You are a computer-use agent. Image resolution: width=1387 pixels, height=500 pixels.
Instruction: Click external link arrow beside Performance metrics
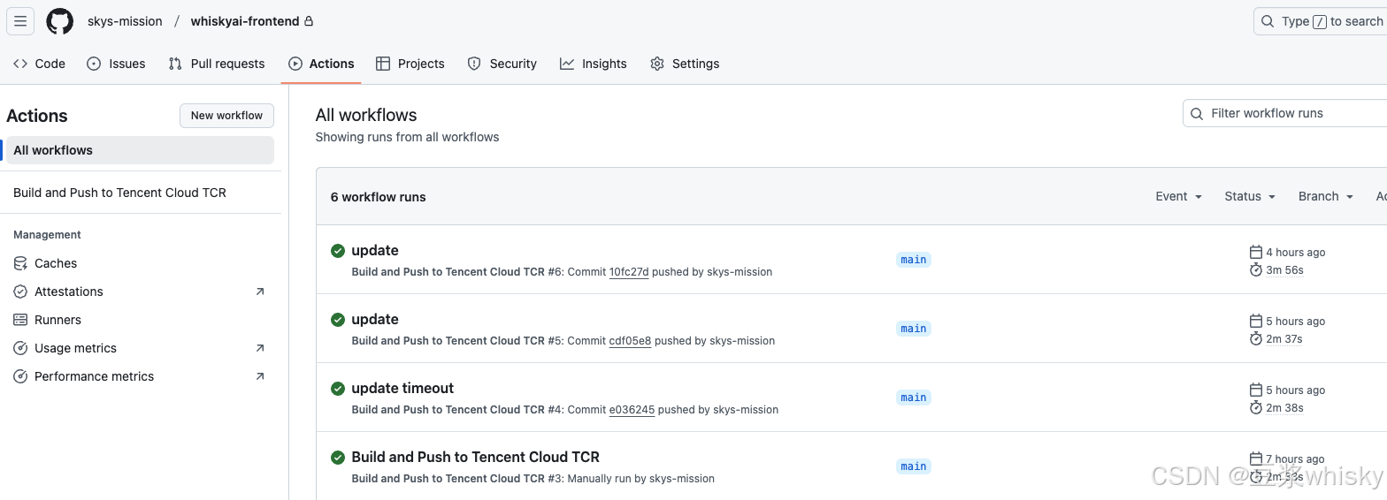[260, 376]
